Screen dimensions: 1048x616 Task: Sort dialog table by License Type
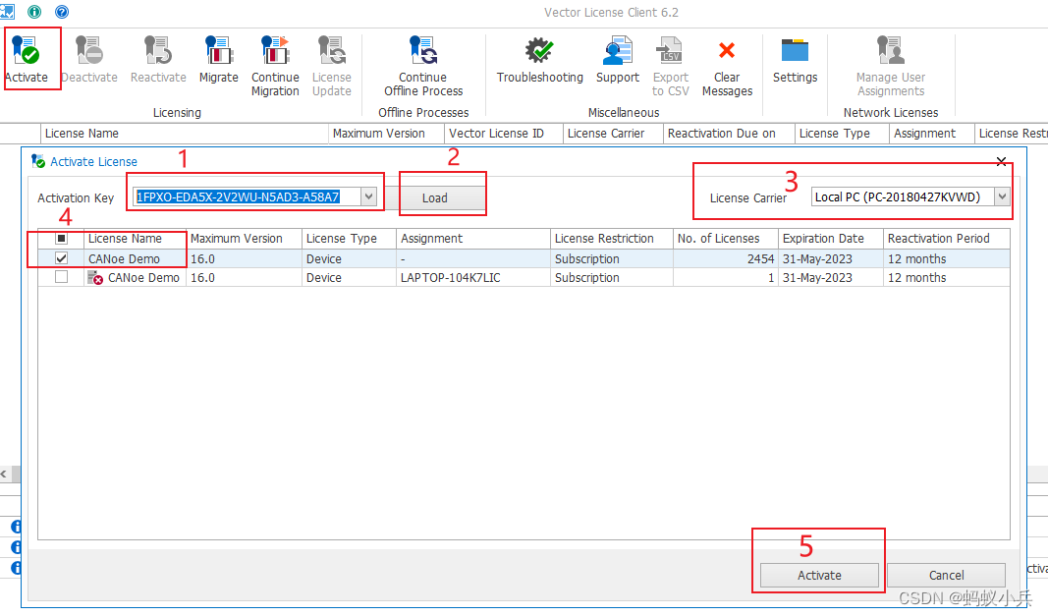tap(349, 238)
